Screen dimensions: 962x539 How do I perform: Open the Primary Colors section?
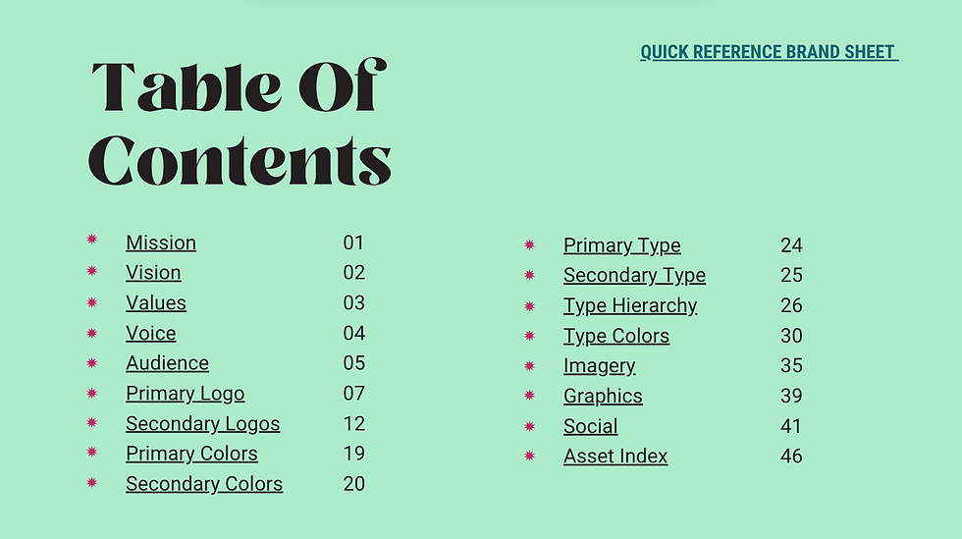[192, 454]
